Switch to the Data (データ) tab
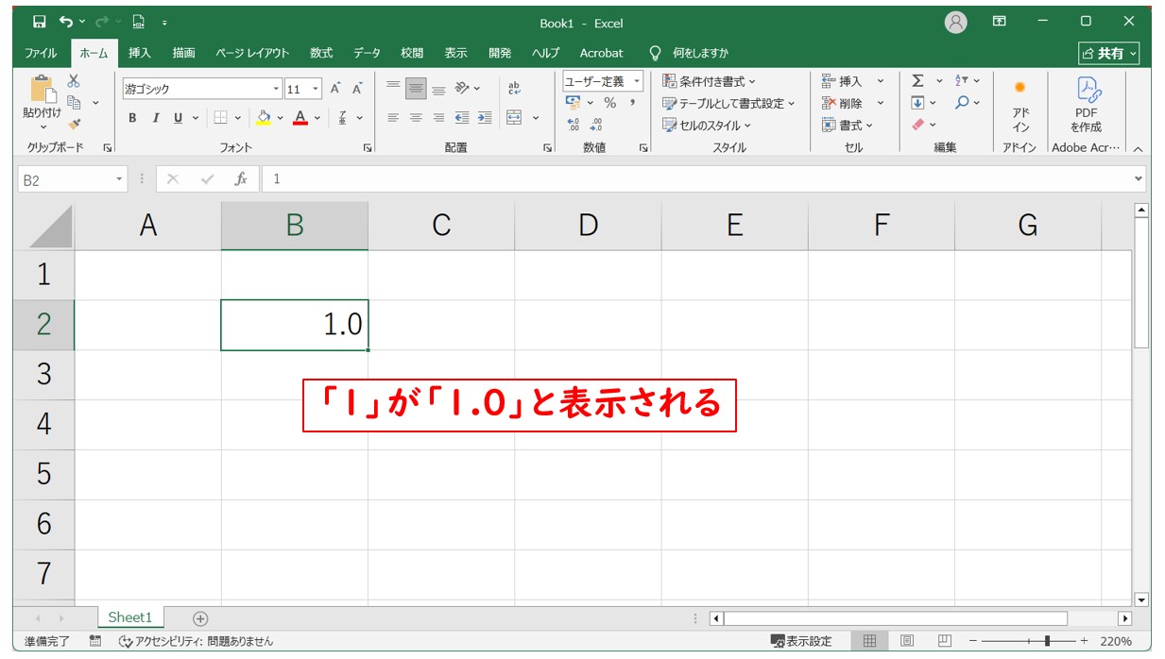The width and height of the screenshot is (1165, 659). [367, 53]
